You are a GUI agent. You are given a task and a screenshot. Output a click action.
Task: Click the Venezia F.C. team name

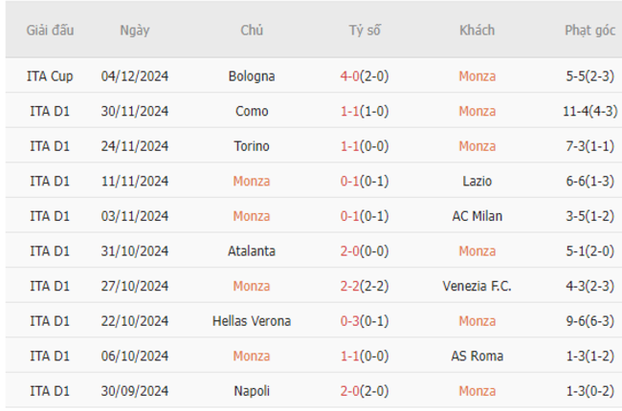[478, 286]
